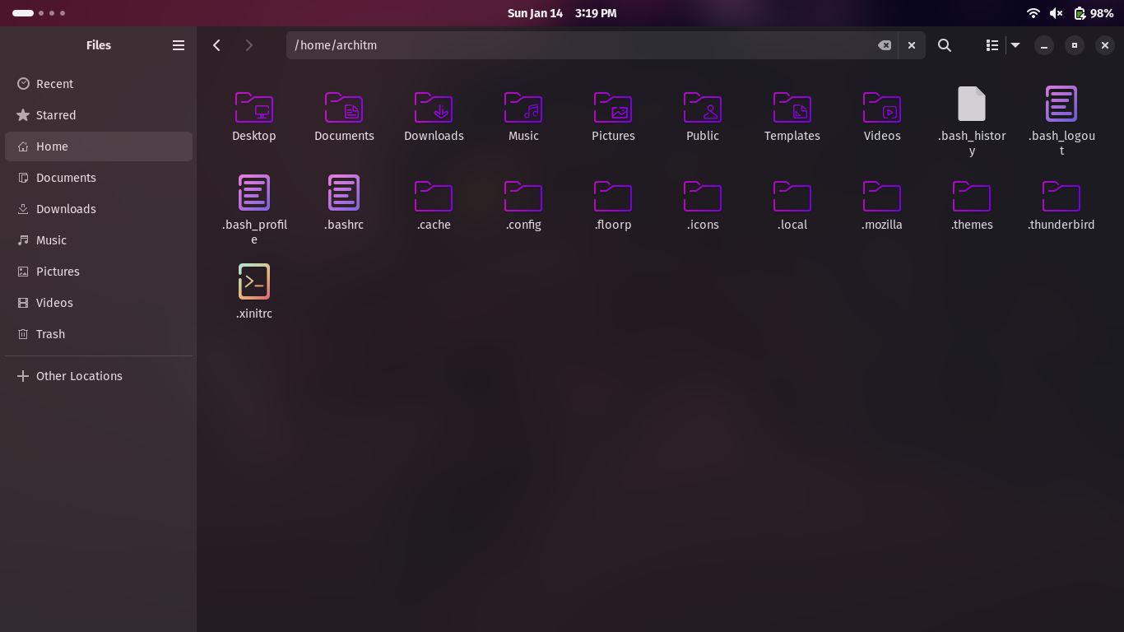Select the .bashrc file icon
Viewport: 1124px width, 632px height.
(x=344, y=193)
